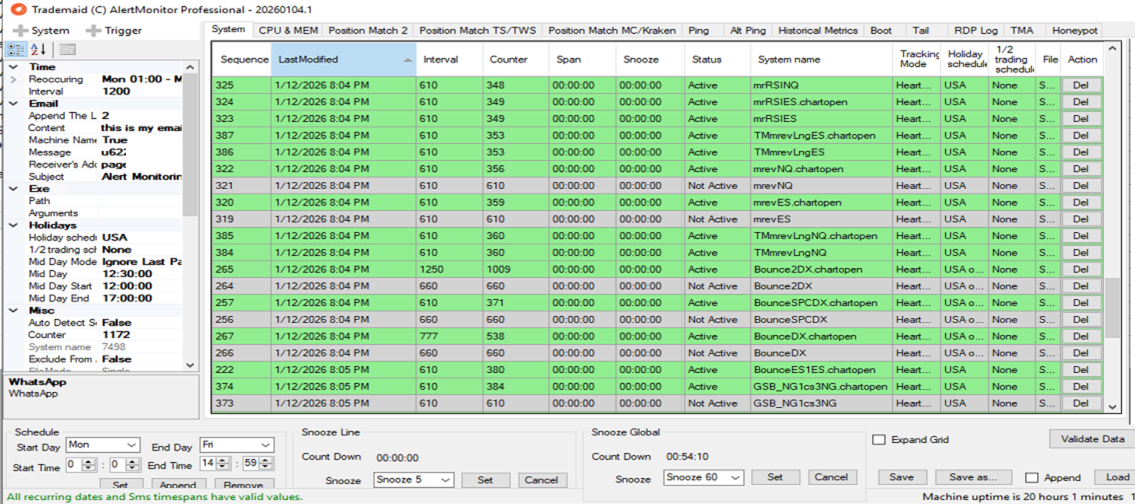Increase the End Time hour stepper

223,460
